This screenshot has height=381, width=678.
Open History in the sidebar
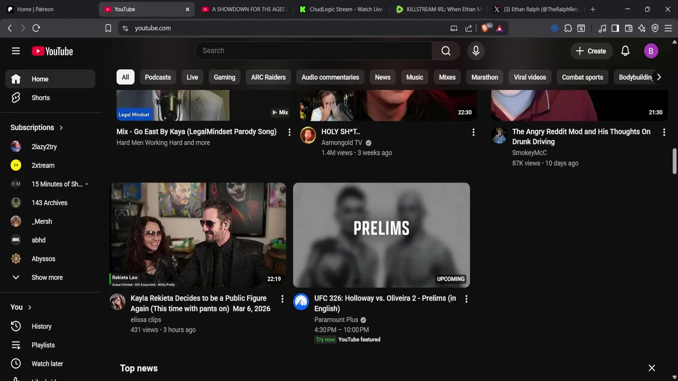click(x=50, y=326)
